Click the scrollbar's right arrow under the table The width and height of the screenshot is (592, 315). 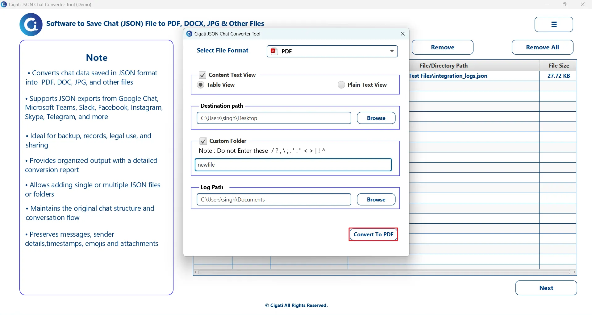click(574, 272)
